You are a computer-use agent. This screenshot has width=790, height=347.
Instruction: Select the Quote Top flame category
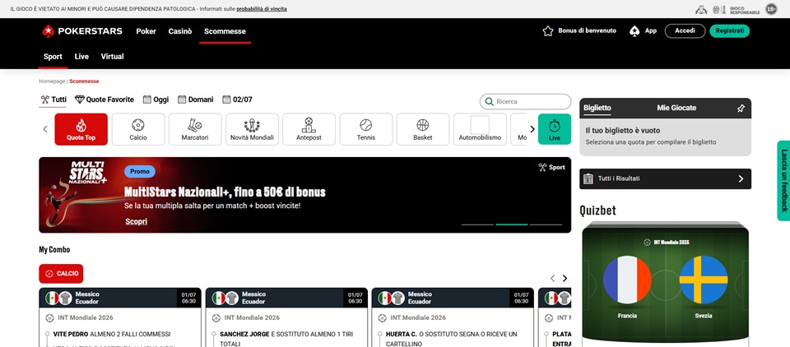(x=81, y=129)
